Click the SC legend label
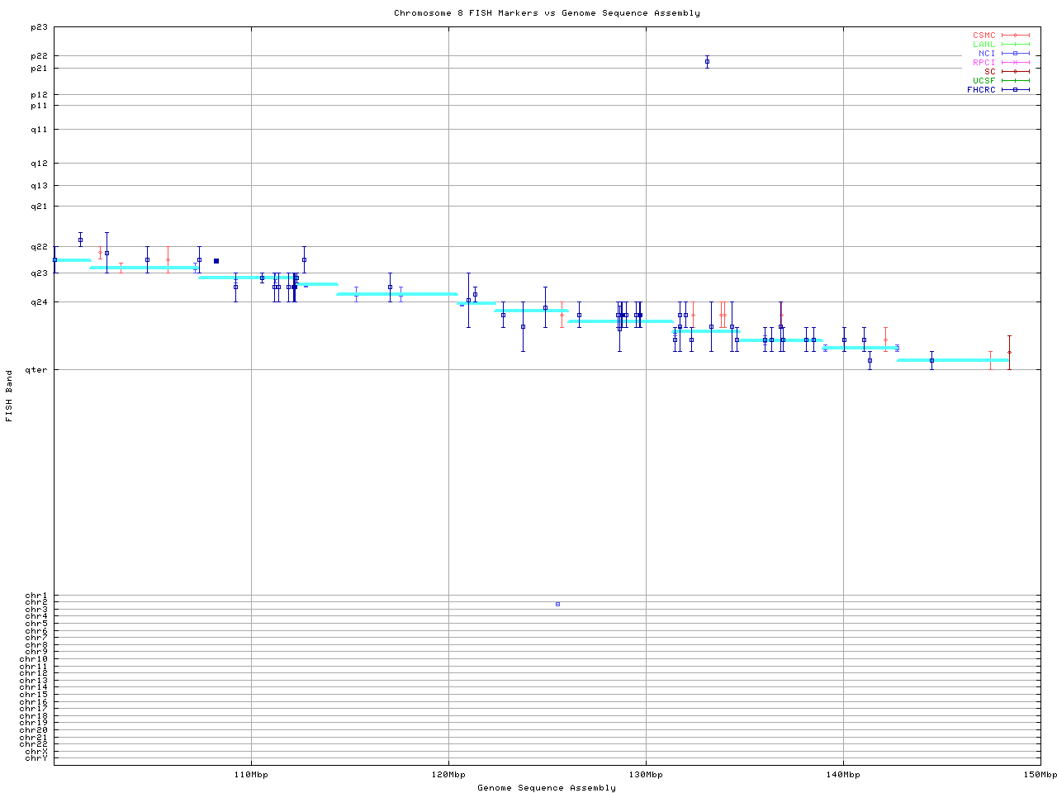The image size is (1057, 793). (989, 72)
